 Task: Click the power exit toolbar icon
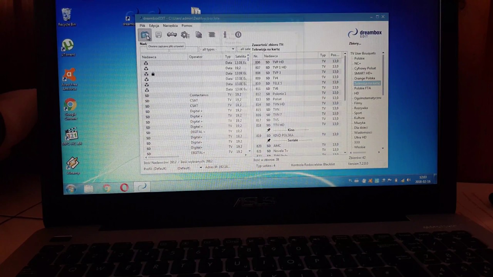238,35
